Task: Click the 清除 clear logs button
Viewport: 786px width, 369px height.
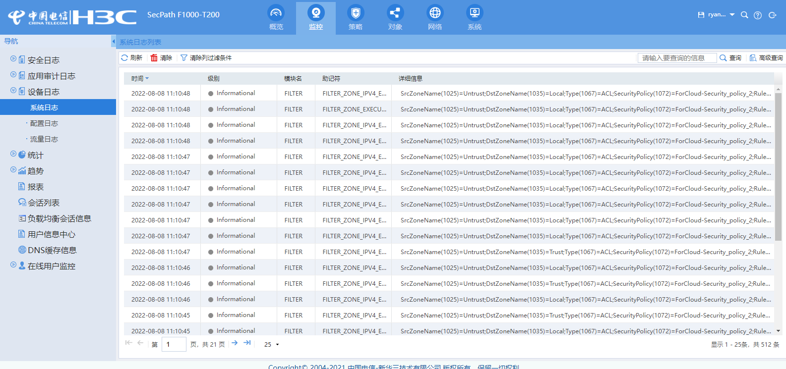Action: 161,58
